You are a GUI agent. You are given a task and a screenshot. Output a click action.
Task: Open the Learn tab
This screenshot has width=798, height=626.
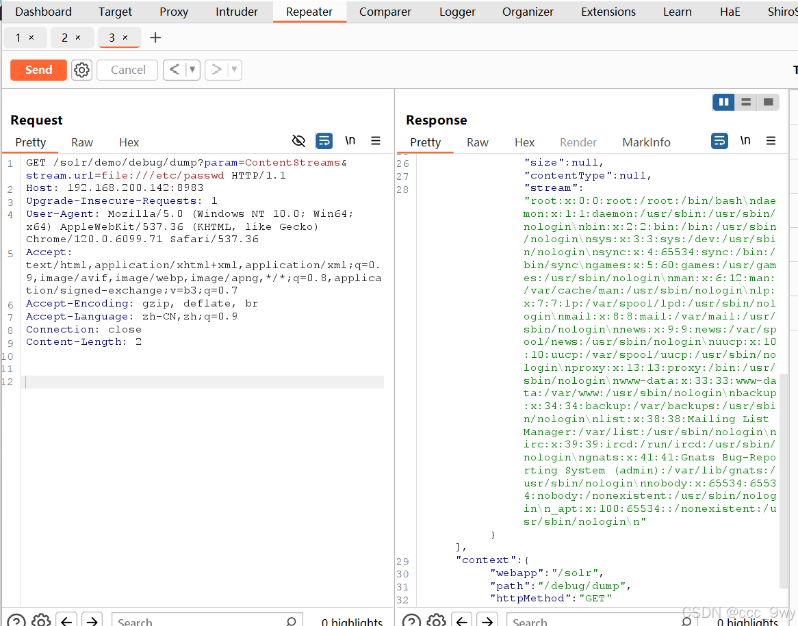click(x=677, y=12)
